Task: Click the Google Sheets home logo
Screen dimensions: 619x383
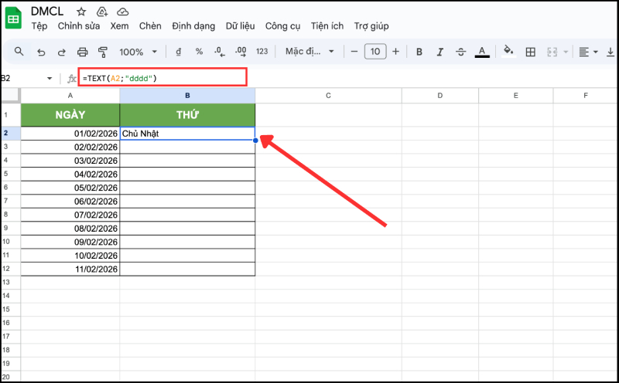Action: point(15,19)
